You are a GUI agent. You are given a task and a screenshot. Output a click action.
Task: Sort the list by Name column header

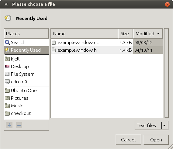(x=85, y=34)
